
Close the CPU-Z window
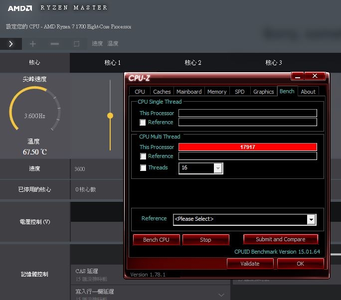point(315,76)
